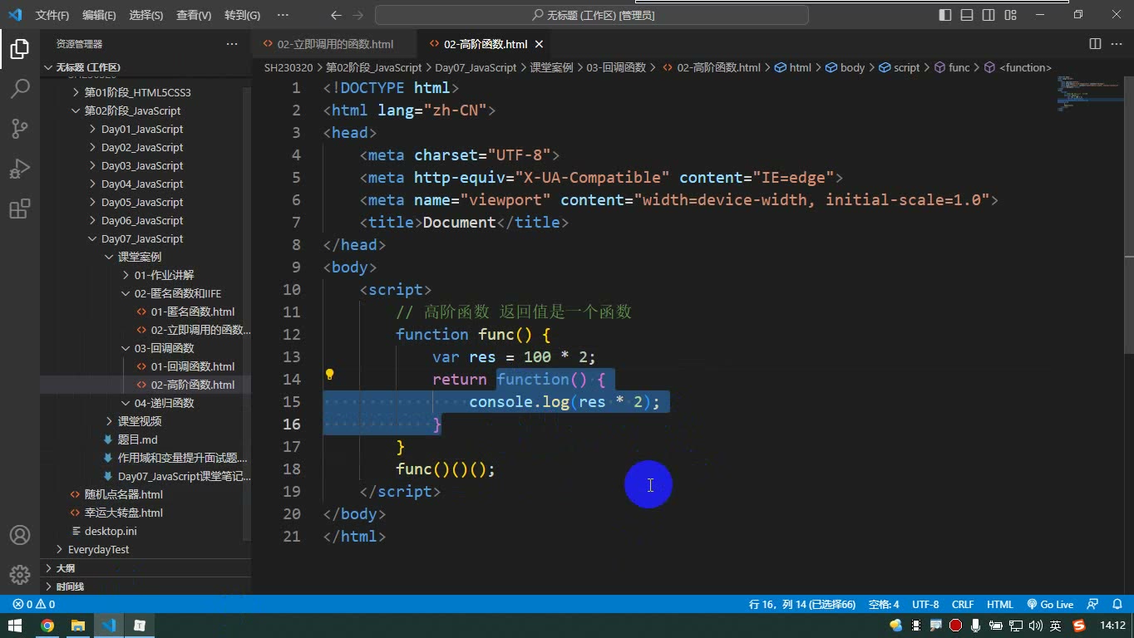This screenshot has width=1134, height=638.
Task: Open editor more actions ellipsis
Action: [1117, 44]
